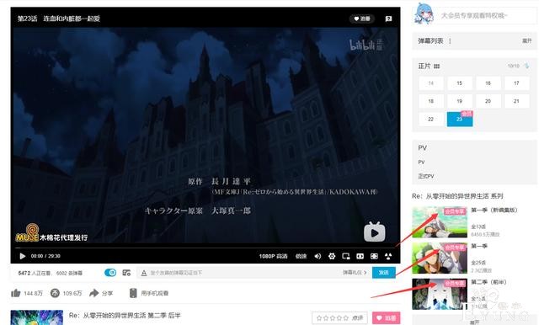Toggle the danmaku display switch
Image resolution: width=539 pixels, height=325 pixels.
click(x=110, y=273)
